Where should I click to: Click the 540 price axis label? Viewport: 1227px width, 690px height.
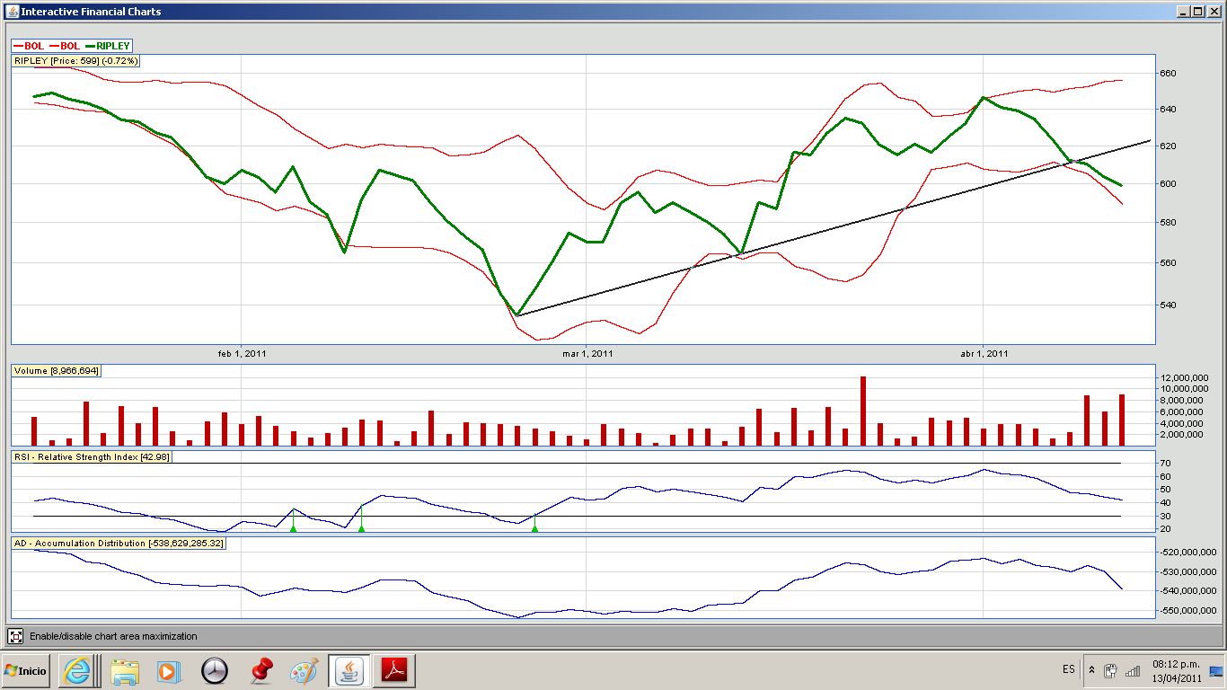tap(1168, 305)
